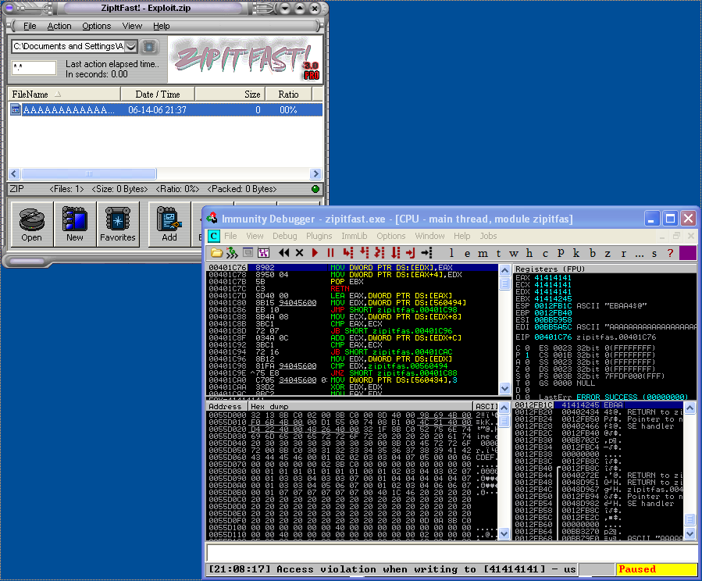Restart the program with the rewind icon
The image size is (702, 581).
click(283, 253)
